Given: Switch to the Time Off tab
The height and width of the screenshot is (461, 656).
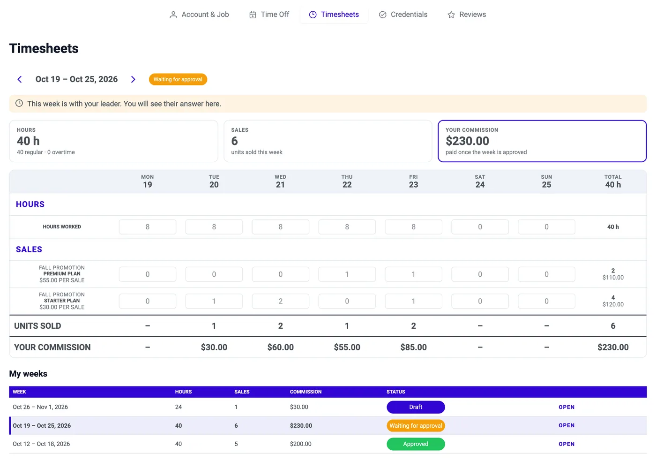Looking at the screenshot, I should (269, 15).
